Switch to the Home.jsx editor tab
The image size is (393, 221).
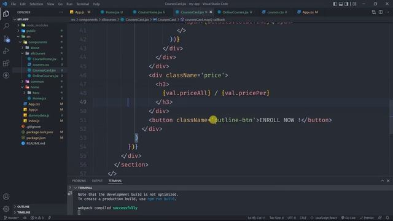114,12
